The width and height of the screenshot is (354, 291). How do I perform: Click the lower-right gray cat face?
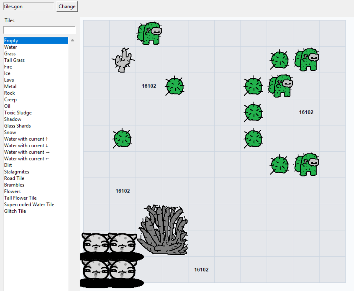point(123,270)
